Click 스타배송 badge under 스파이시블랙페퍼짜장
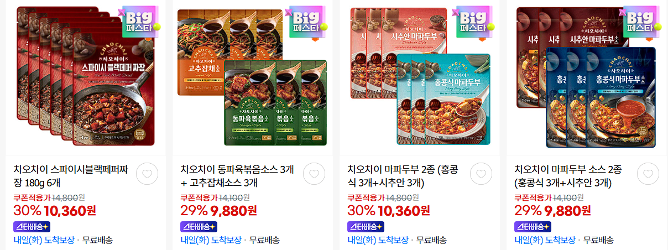Viewport: 668px width, 250px height. coord(32,226)
